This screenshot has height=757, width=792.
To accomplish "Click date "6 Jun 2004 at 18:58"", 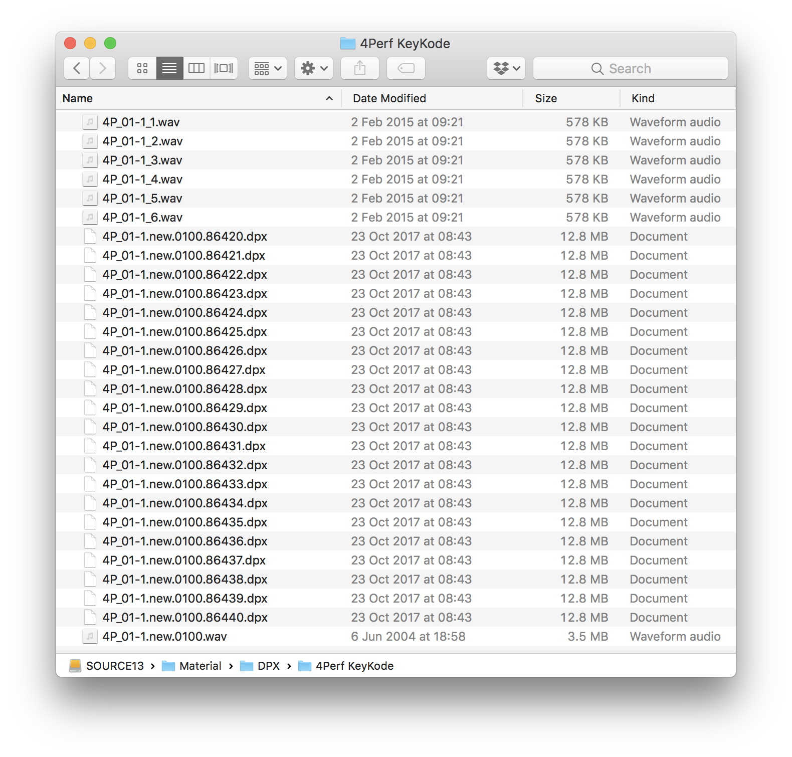I will (408, 636).
